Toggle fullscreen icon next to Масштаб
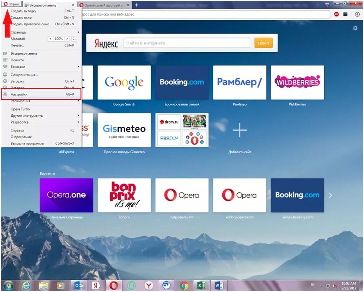 (74, 39)
